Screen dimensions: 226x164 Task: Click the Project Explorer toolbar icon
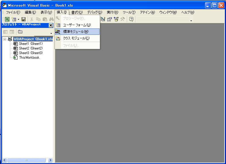(103, 19)
